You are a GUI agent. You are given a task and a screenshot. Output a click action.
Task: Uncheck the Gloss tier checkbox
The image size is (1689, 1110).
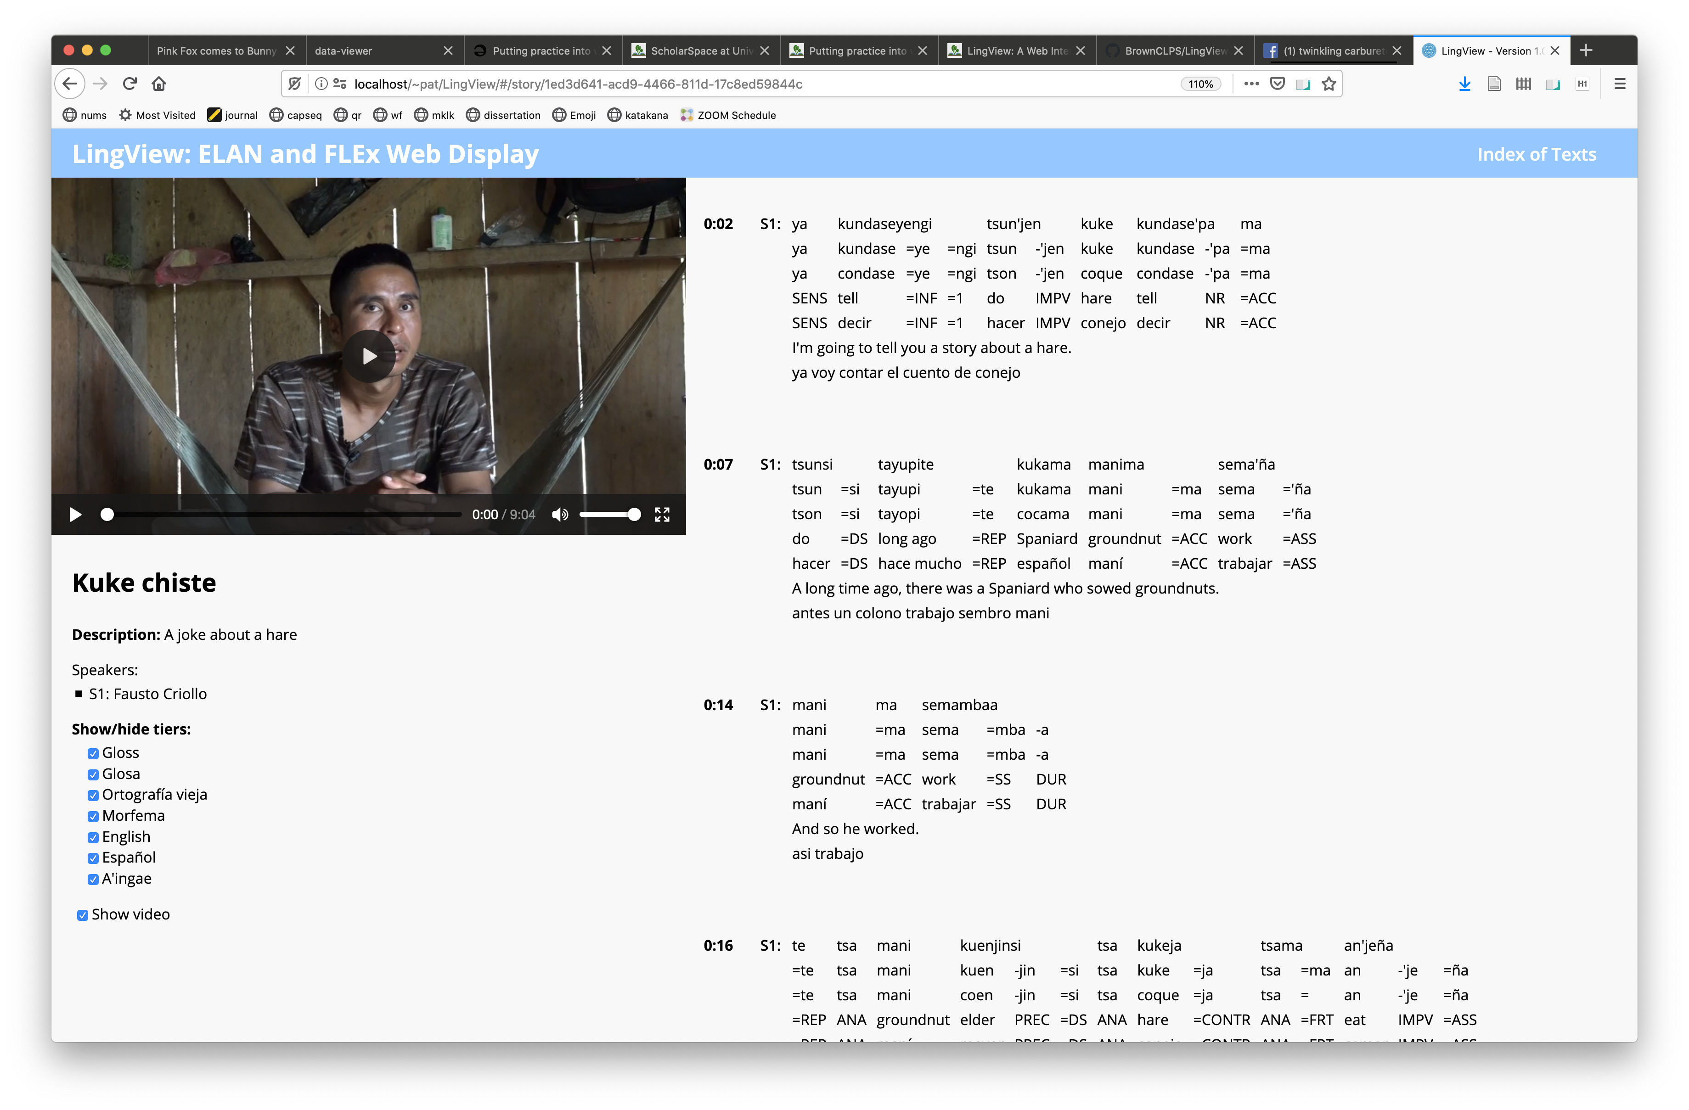[93, 754]
